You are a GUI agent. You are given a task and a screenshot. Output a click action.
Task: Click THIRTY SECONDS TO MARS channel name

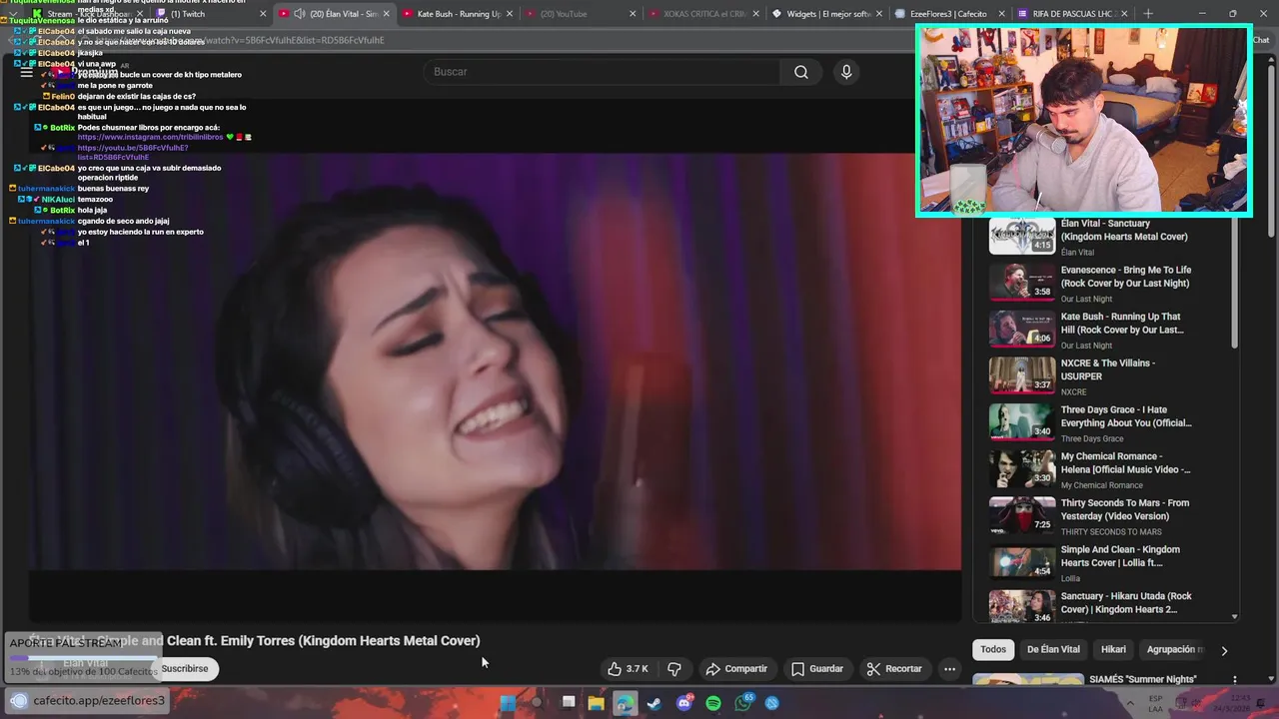tap(1111, 532)
